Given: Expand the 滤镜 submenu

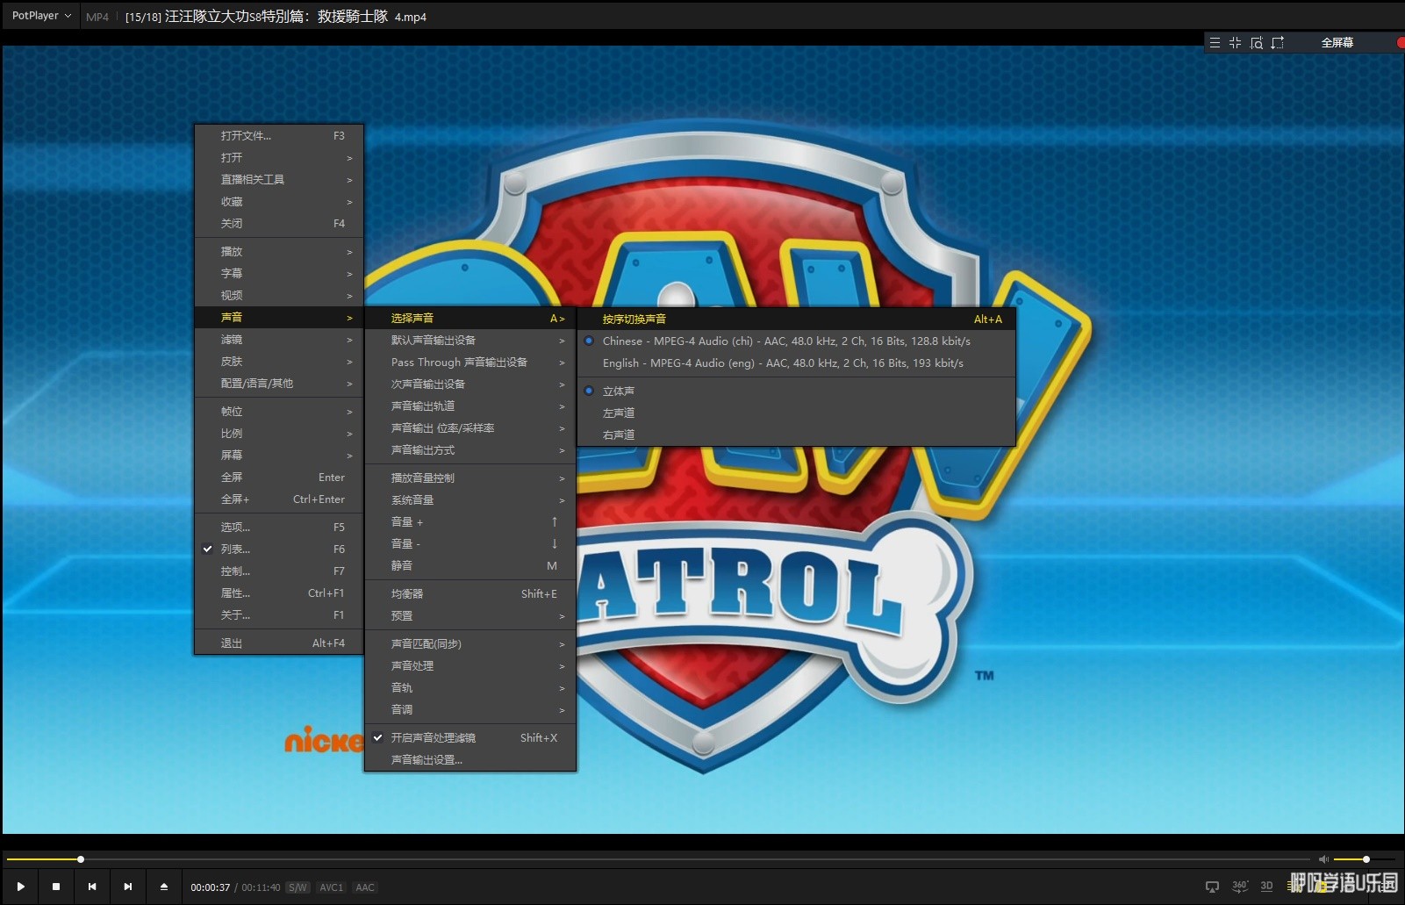Looking at the screenshot, I should (279, 339).
